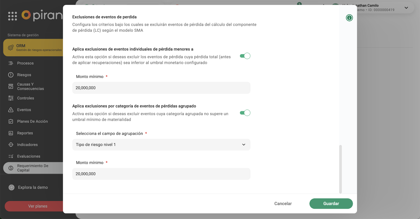The height and width of the screenshot is (219, 420).
Task: Click the dialog's vertical scrollbar
Action: (340, 169)
